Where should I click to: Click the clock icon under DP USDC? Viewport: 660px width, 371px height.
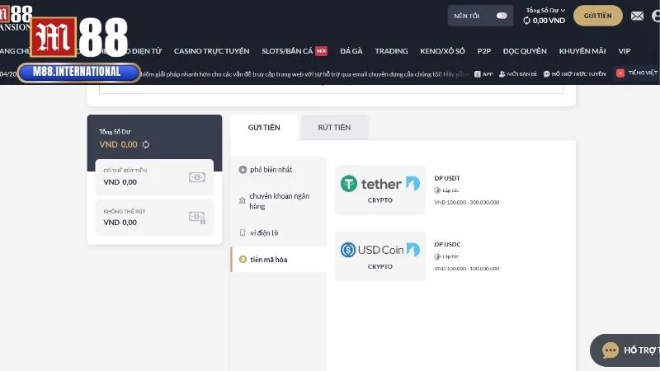437,256
